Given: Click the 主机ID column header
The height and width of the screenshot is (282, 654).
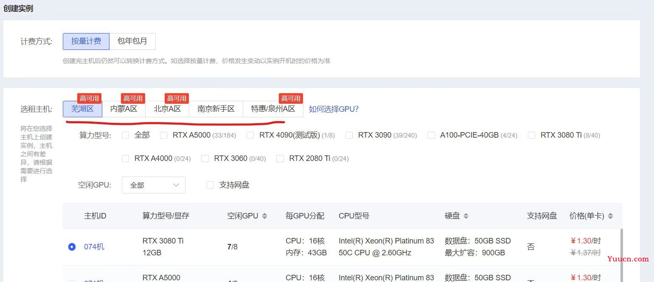Looking at the screenshot, I should (x=95, y=216).
